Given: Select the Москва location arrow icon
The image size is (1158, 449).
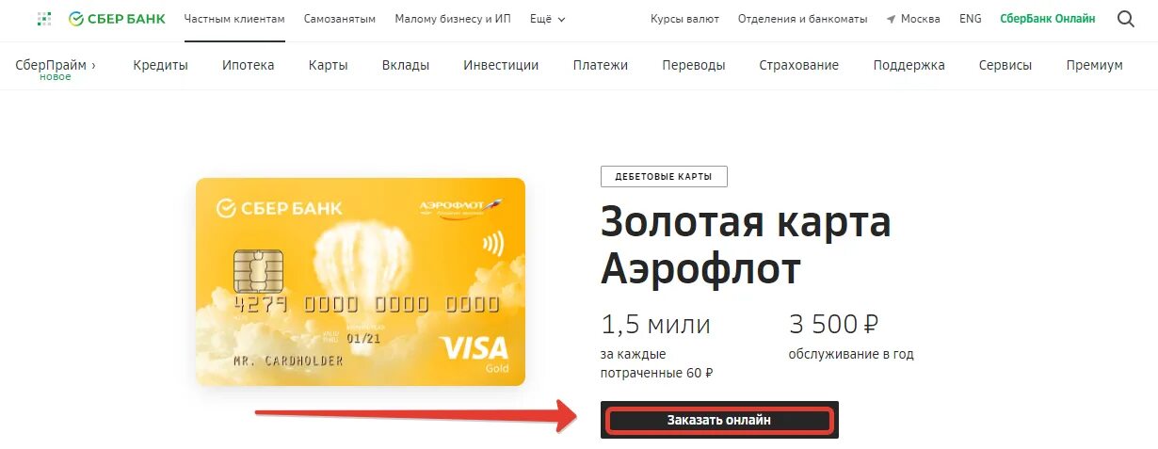Looking at the screenshot, I should click(891, 19).
